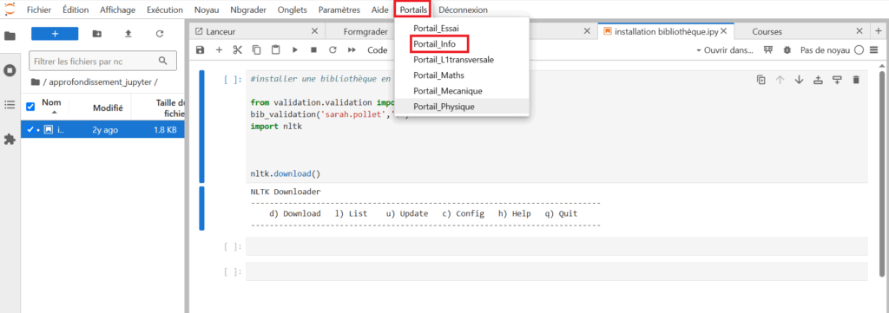
Task: Open the Onglets menu
Action: (293, 10)
